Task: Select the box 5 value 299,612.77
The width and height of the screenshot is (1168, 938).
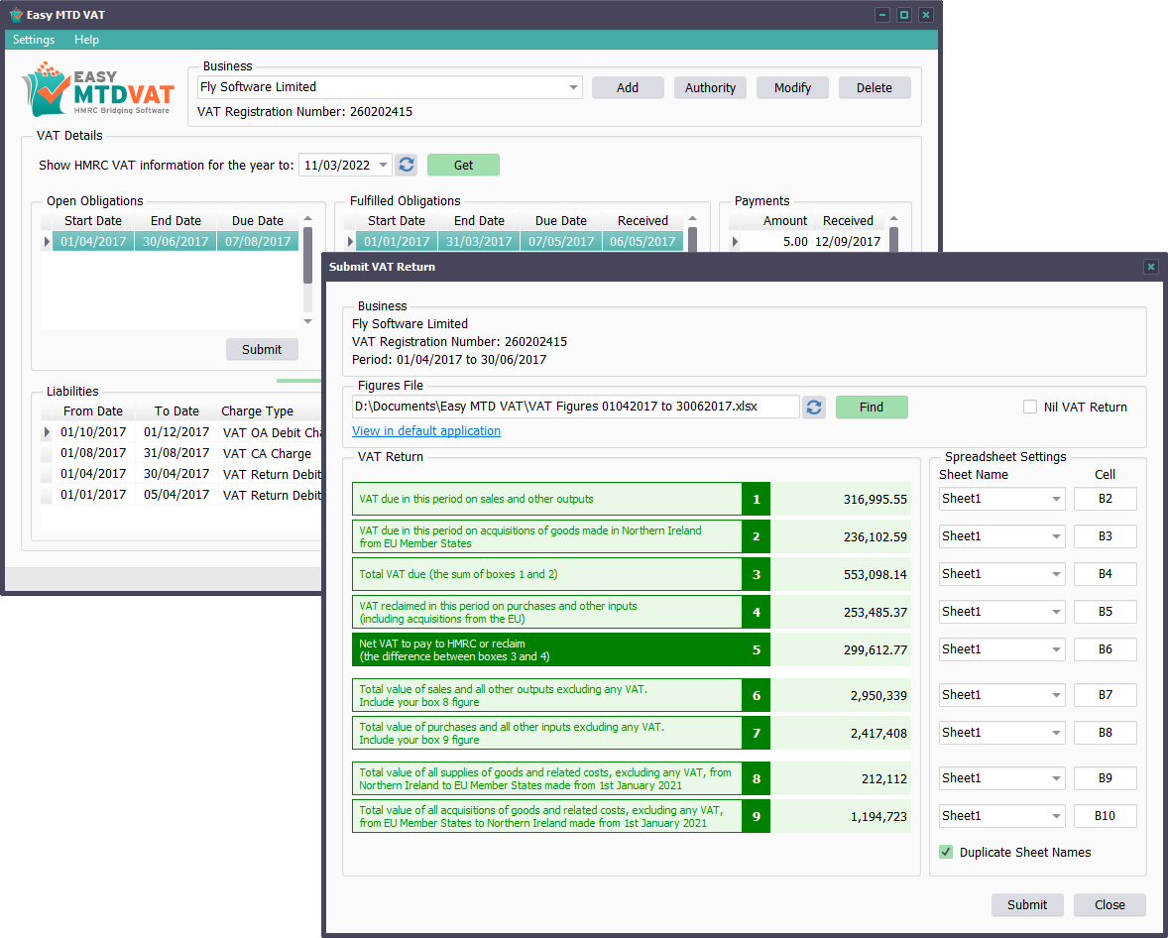Action: [876, 649]
